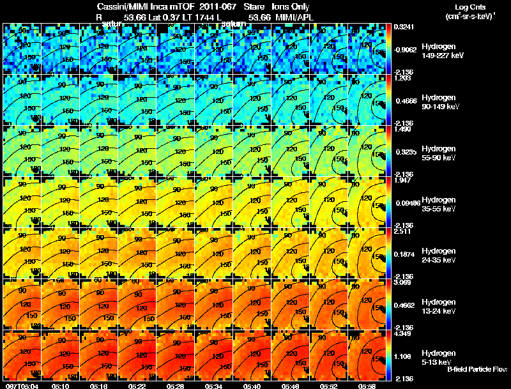The width and height of the screenshot is (511, 389).
Task: Select the '35-55 keV' energy label
Action: point(438,209)
